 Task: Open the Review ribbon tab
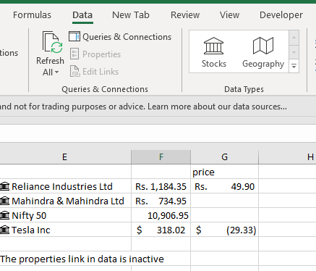coord(185,15)
